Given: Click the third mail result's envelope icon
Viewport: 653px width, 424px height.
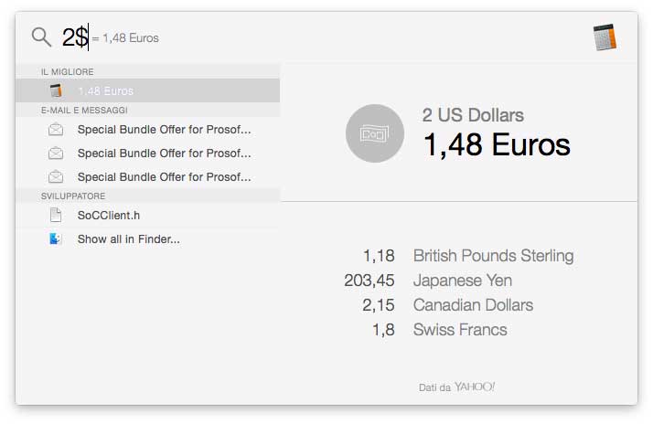Looking at the screenshot, I should click(57, 177).
